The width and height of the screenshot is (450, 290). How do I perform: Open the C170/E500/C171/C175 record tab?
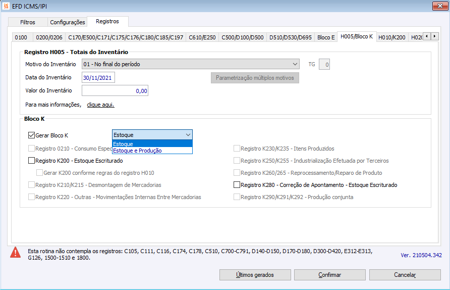[x=126, y=37]
